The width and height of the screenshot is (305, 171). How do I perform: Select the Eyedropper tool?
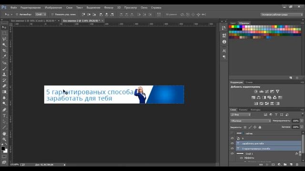pos(4,57)
